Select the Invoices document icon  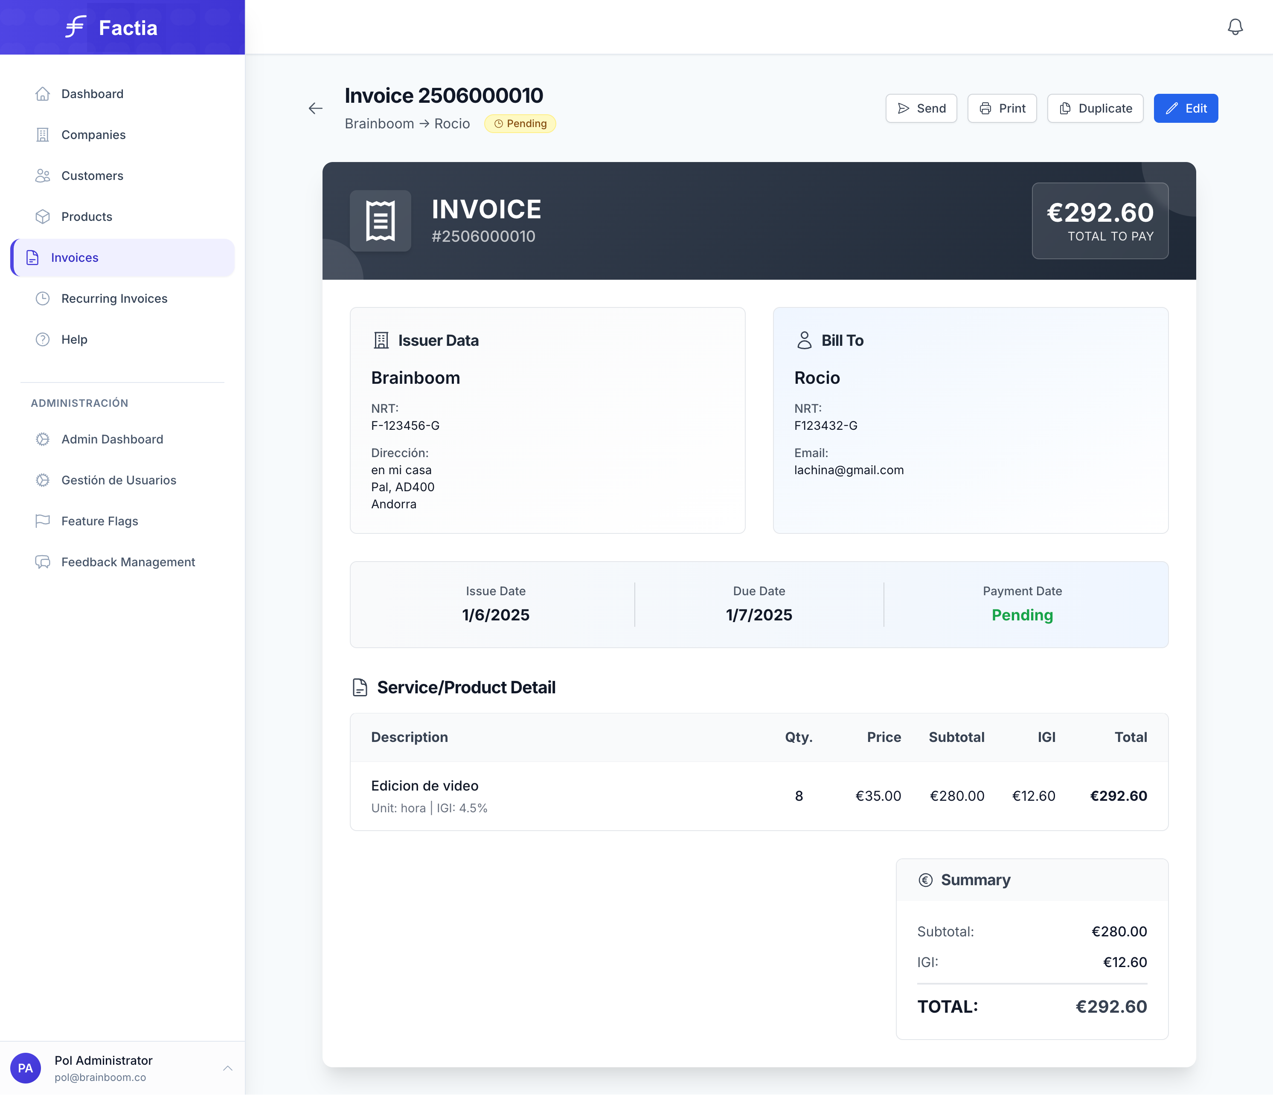32,257
